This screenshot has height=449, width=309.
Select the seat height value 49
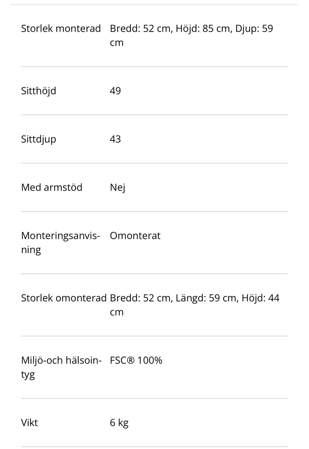click(x=115, y=91)
